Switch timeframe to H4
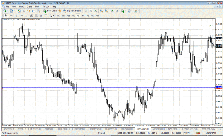Viewport: 224px width, 136px height. [x=83, y=15]
